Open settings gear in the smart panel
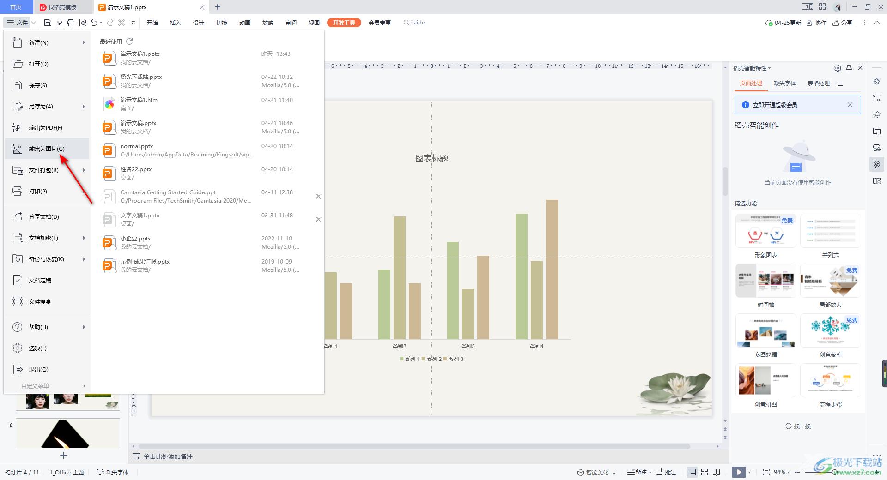Image resolution: width=887 pixels, height=480 pixels. point(838,68)
